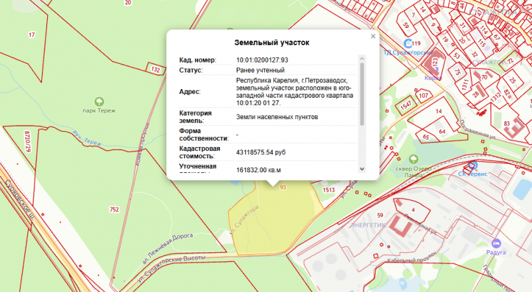Click the ТД Сулажгорский shop icon
Screen dimensions: 532x292
pos(408,43)
